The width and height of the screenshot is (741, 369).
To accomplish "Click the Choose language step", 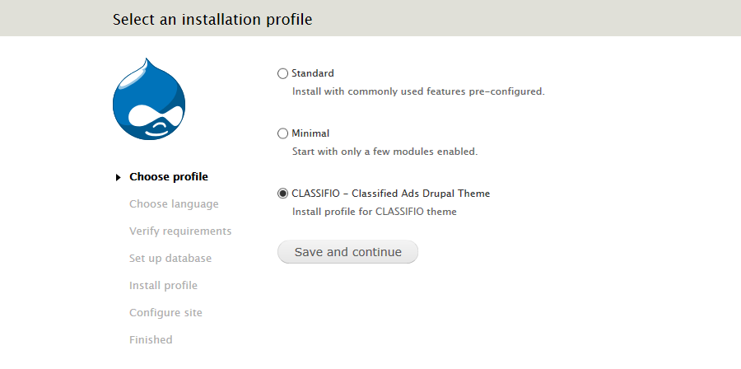I will 174,204.
